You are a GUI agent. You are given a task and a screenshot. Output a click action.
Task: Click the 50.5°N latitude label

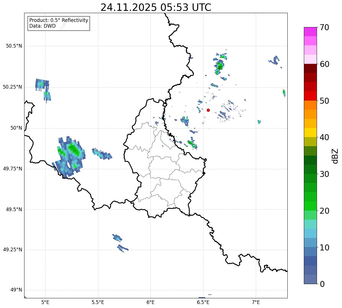(x=14, y=46)
